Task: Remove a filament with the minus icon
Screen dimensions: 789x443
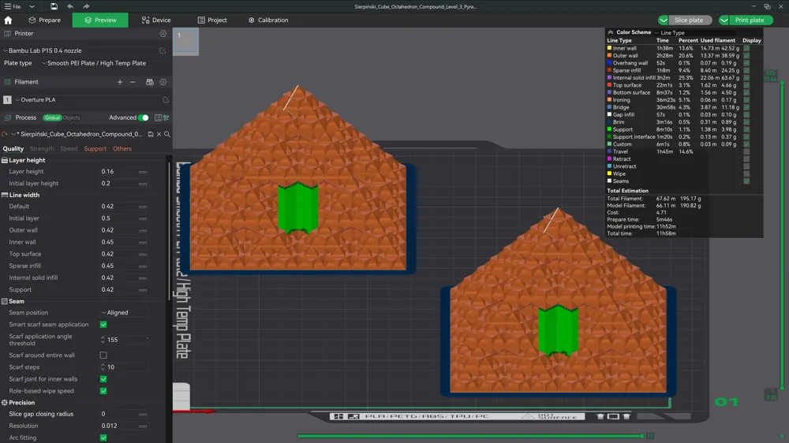Action: [x=133, y=82]
